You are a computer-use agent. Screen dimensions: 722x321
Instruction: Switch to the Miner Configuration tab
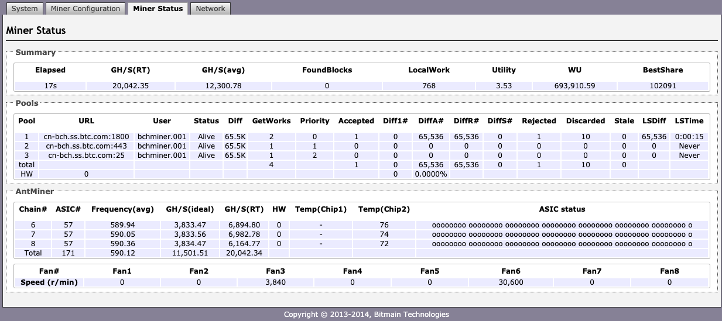click(x=85, y=8)
